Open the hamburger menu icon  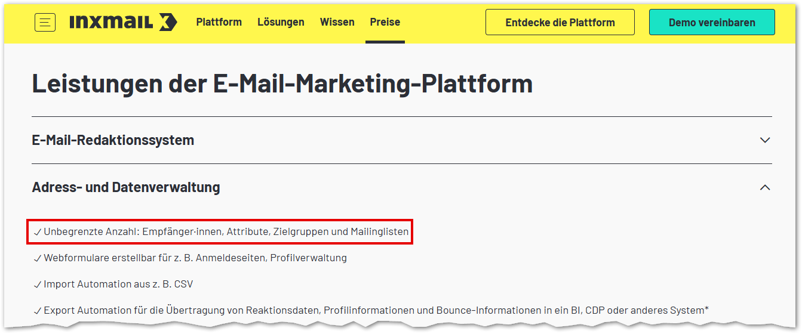point(45,23)
